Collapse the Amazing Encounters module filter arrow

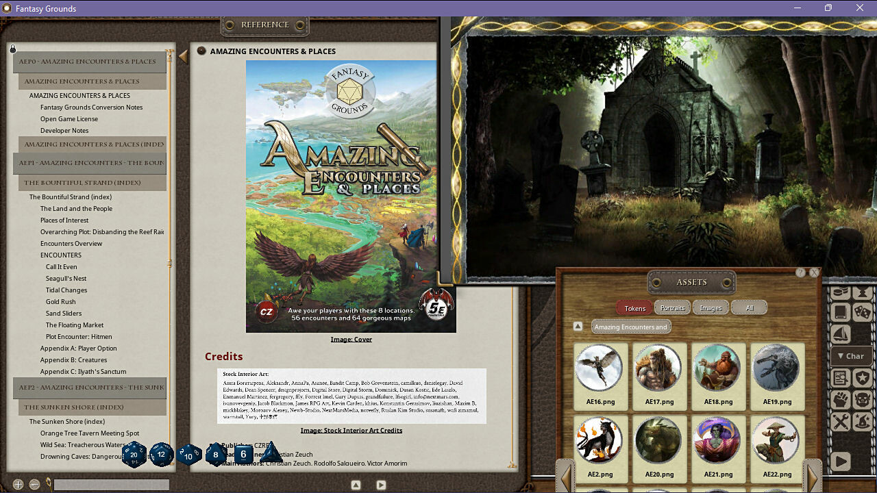578,327
